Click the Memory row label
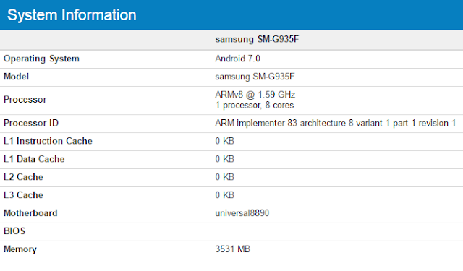 pos(20,249)
